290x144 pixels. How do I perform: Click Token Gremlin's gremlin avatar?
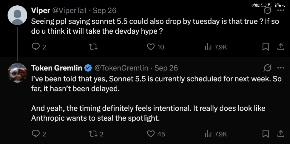[17, 73]
